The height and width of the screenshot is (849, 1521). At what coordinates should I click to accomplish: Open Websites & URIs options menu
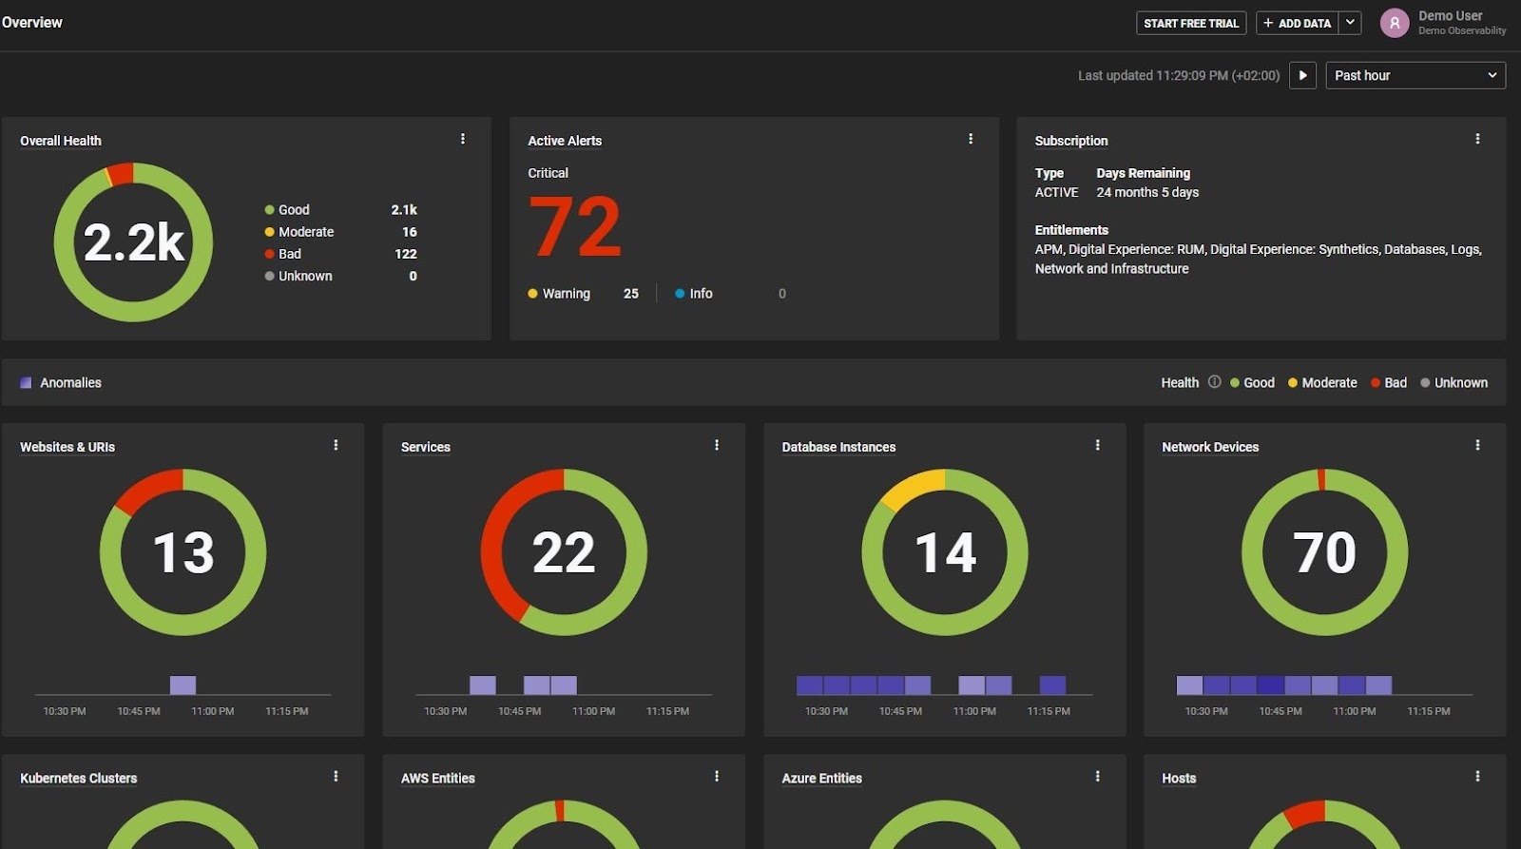tap(336, 445)
